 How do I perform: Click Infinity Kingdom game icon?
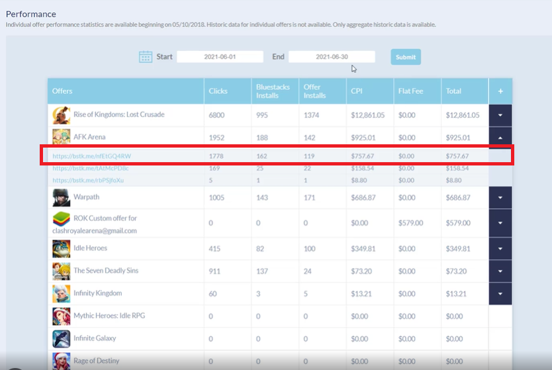tap(62, 294)
